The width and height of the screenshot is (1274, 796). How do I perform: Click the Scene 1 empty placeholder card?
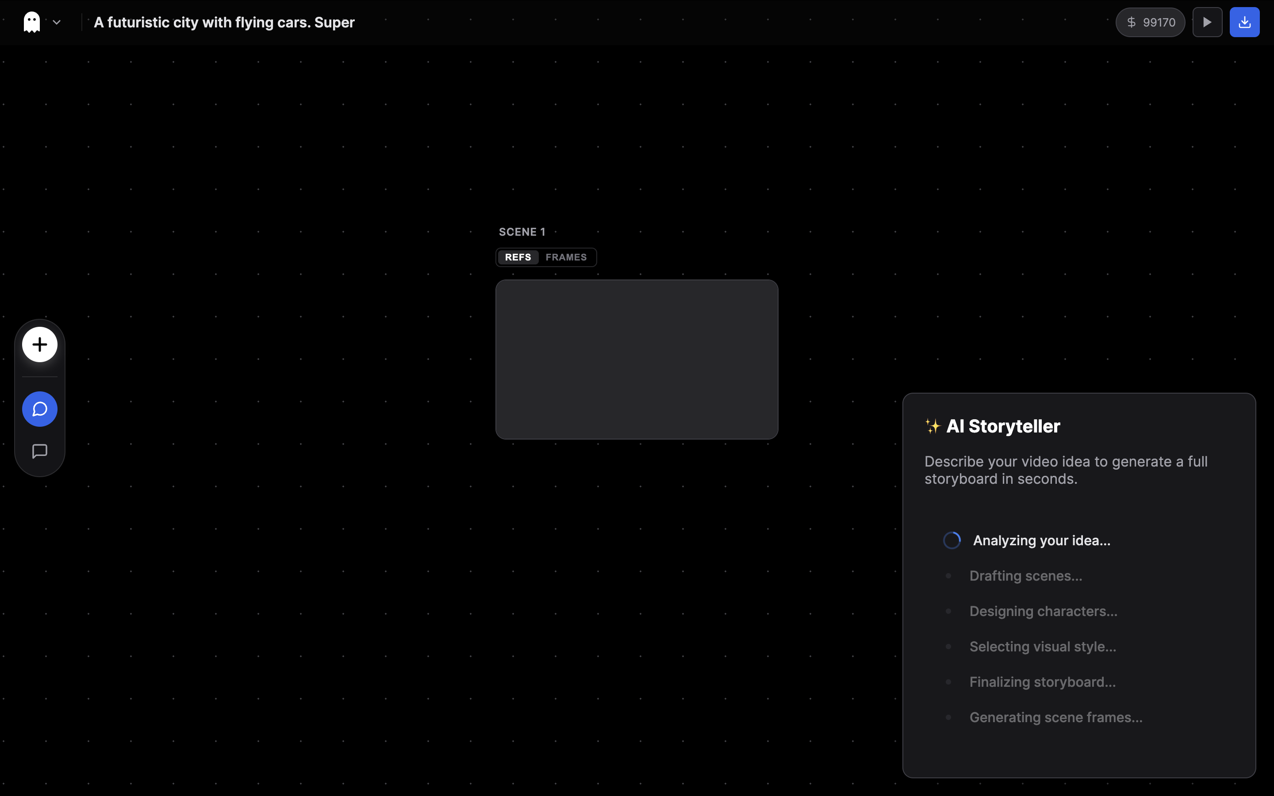coord(637,360)
